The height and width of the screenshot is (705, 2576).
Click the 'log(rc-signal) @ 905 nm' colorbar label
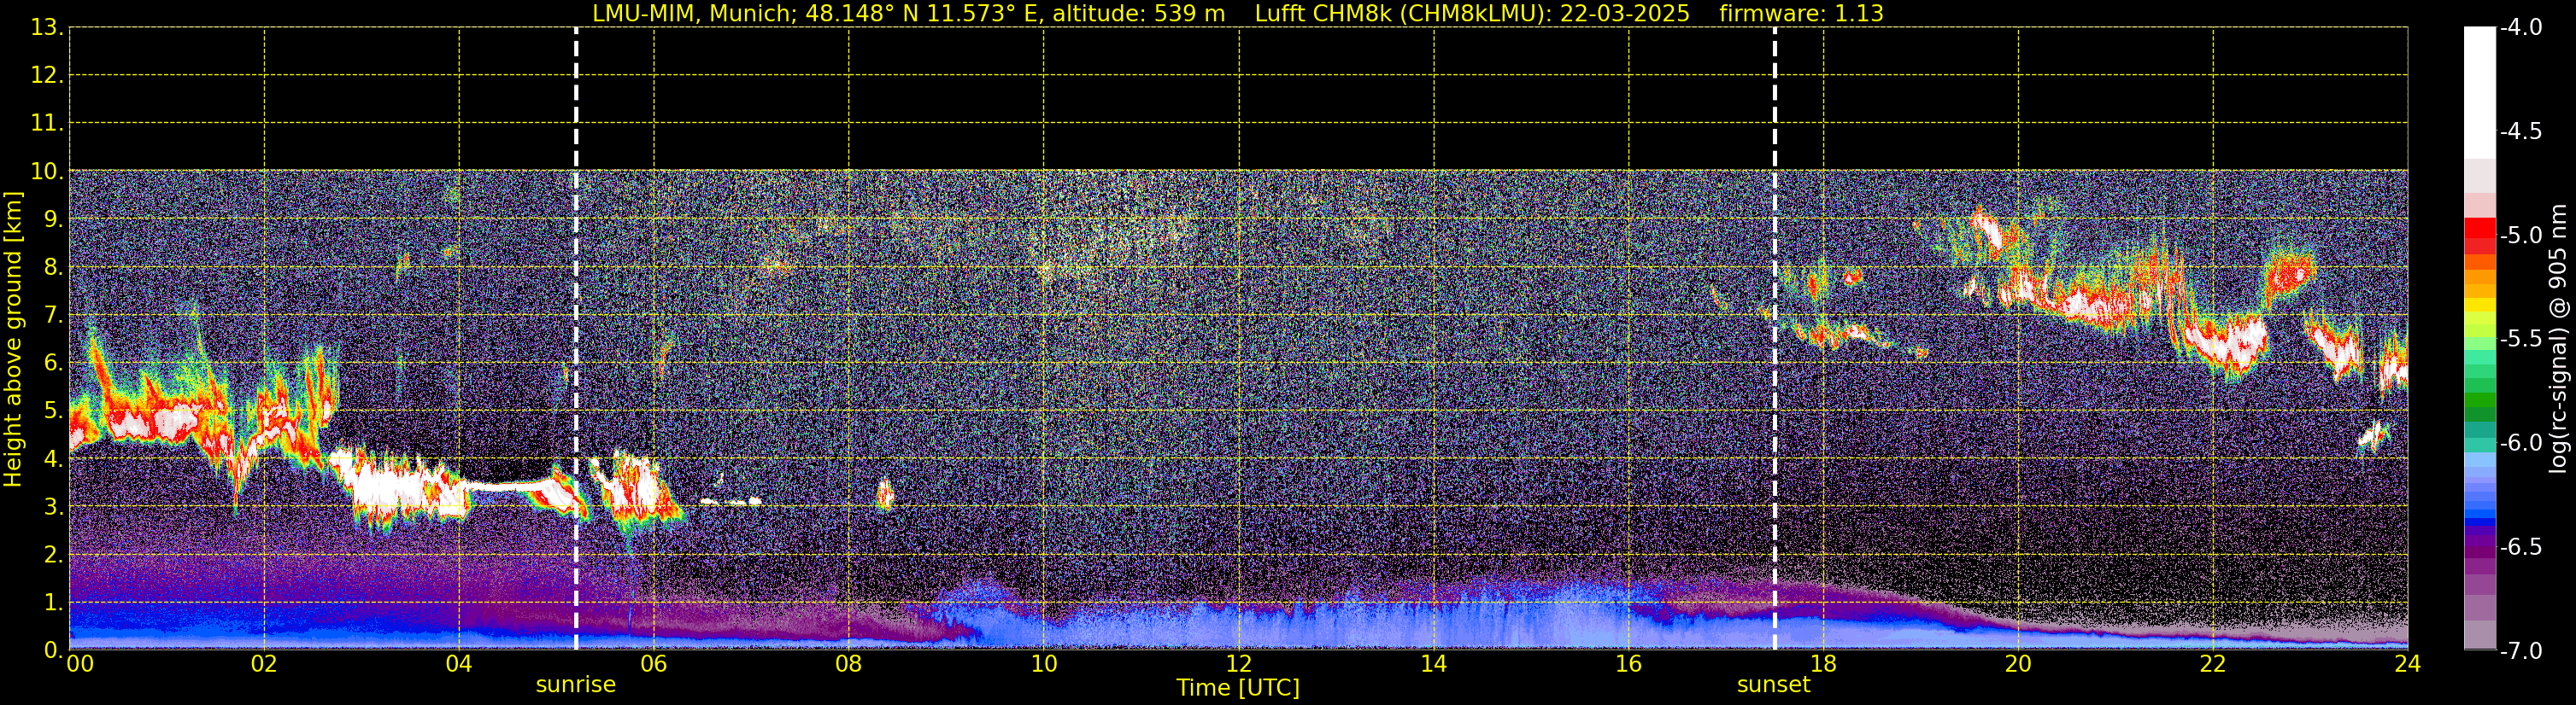(x=2558, y=339)
